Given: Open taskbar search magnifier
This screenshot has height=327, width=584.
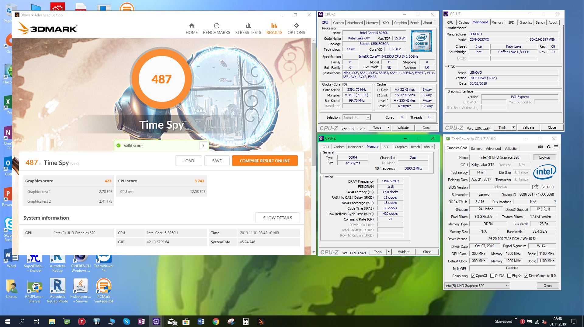Looking at the screenshot, I should (x=22, y=321).
